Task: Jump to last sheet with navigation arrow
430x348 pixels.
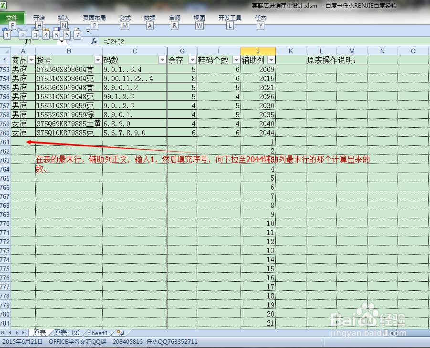Action: pos(24,333)
